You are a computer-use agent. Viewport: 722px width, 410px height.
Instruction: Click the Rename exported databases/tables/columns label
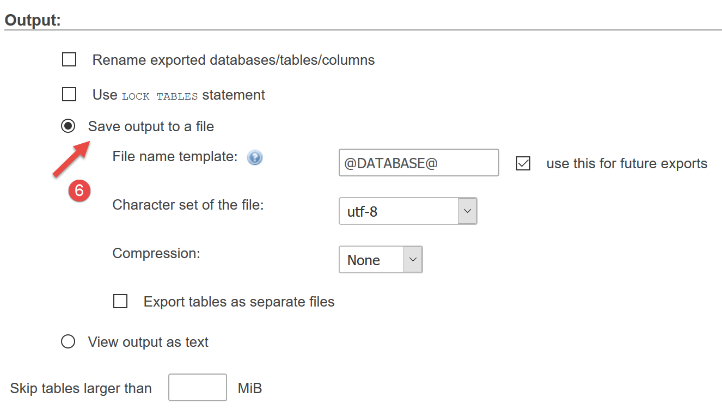234,59
